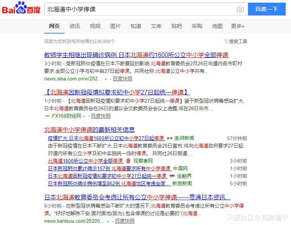Open the 更多» menu
The width and height of the screenshot is (291, 225).
point(237,26)
